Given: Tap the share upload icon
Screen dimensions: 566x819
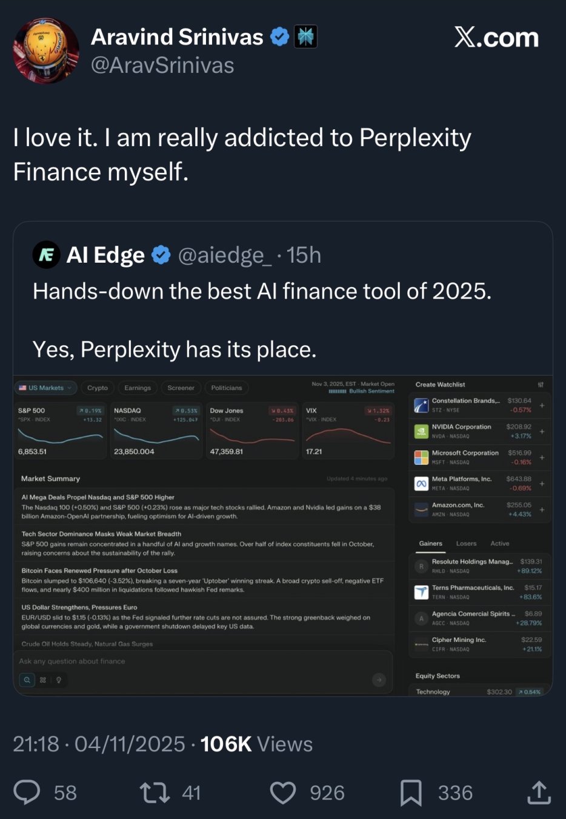Looking at the screenshot, I should [x=539, y=792].
